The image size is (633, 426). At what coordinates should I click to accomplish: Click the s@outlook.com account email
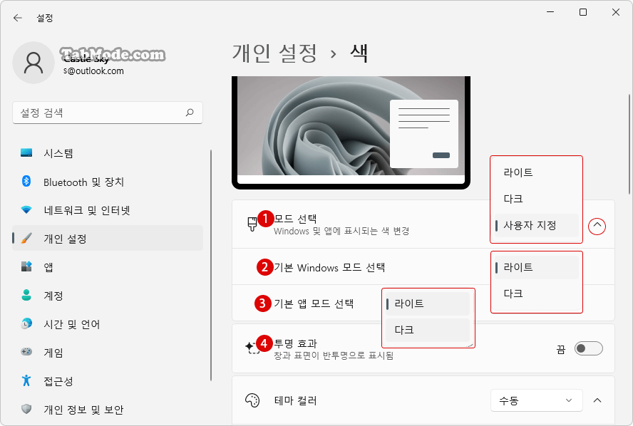(93, 71)
